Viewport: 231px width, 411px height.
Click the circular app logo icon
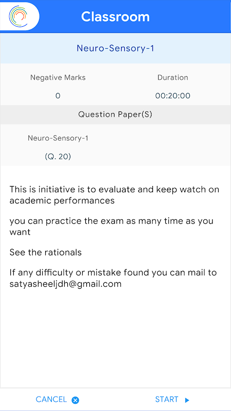(18, 16)
